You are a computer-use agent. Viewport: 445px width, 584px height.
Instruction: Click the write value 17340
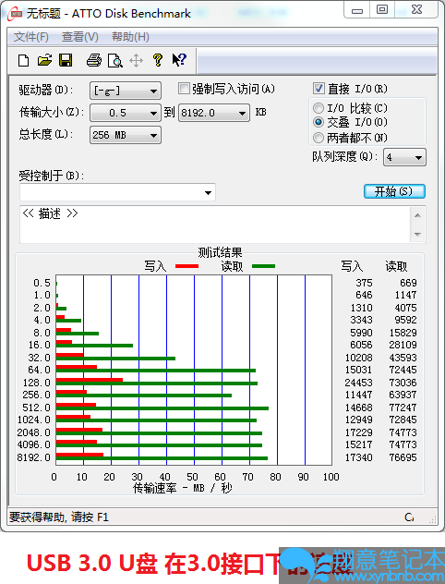[x=359, y=457]
